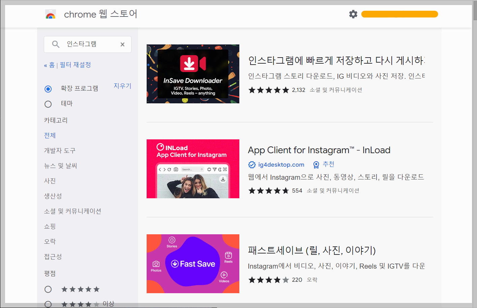Choose 접근성 category

tap(53, 256)
